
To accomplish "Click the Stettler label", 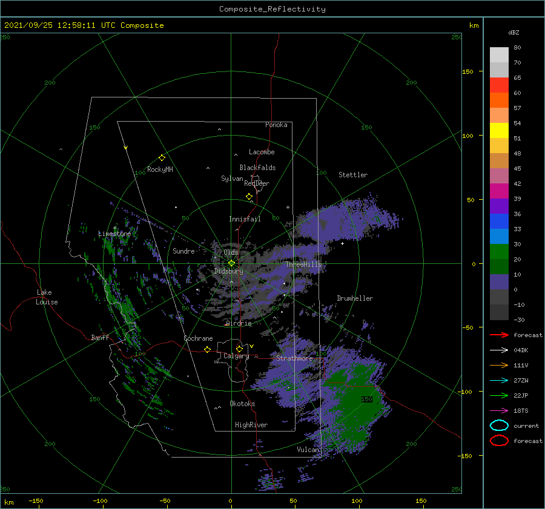I will [353, 175].
